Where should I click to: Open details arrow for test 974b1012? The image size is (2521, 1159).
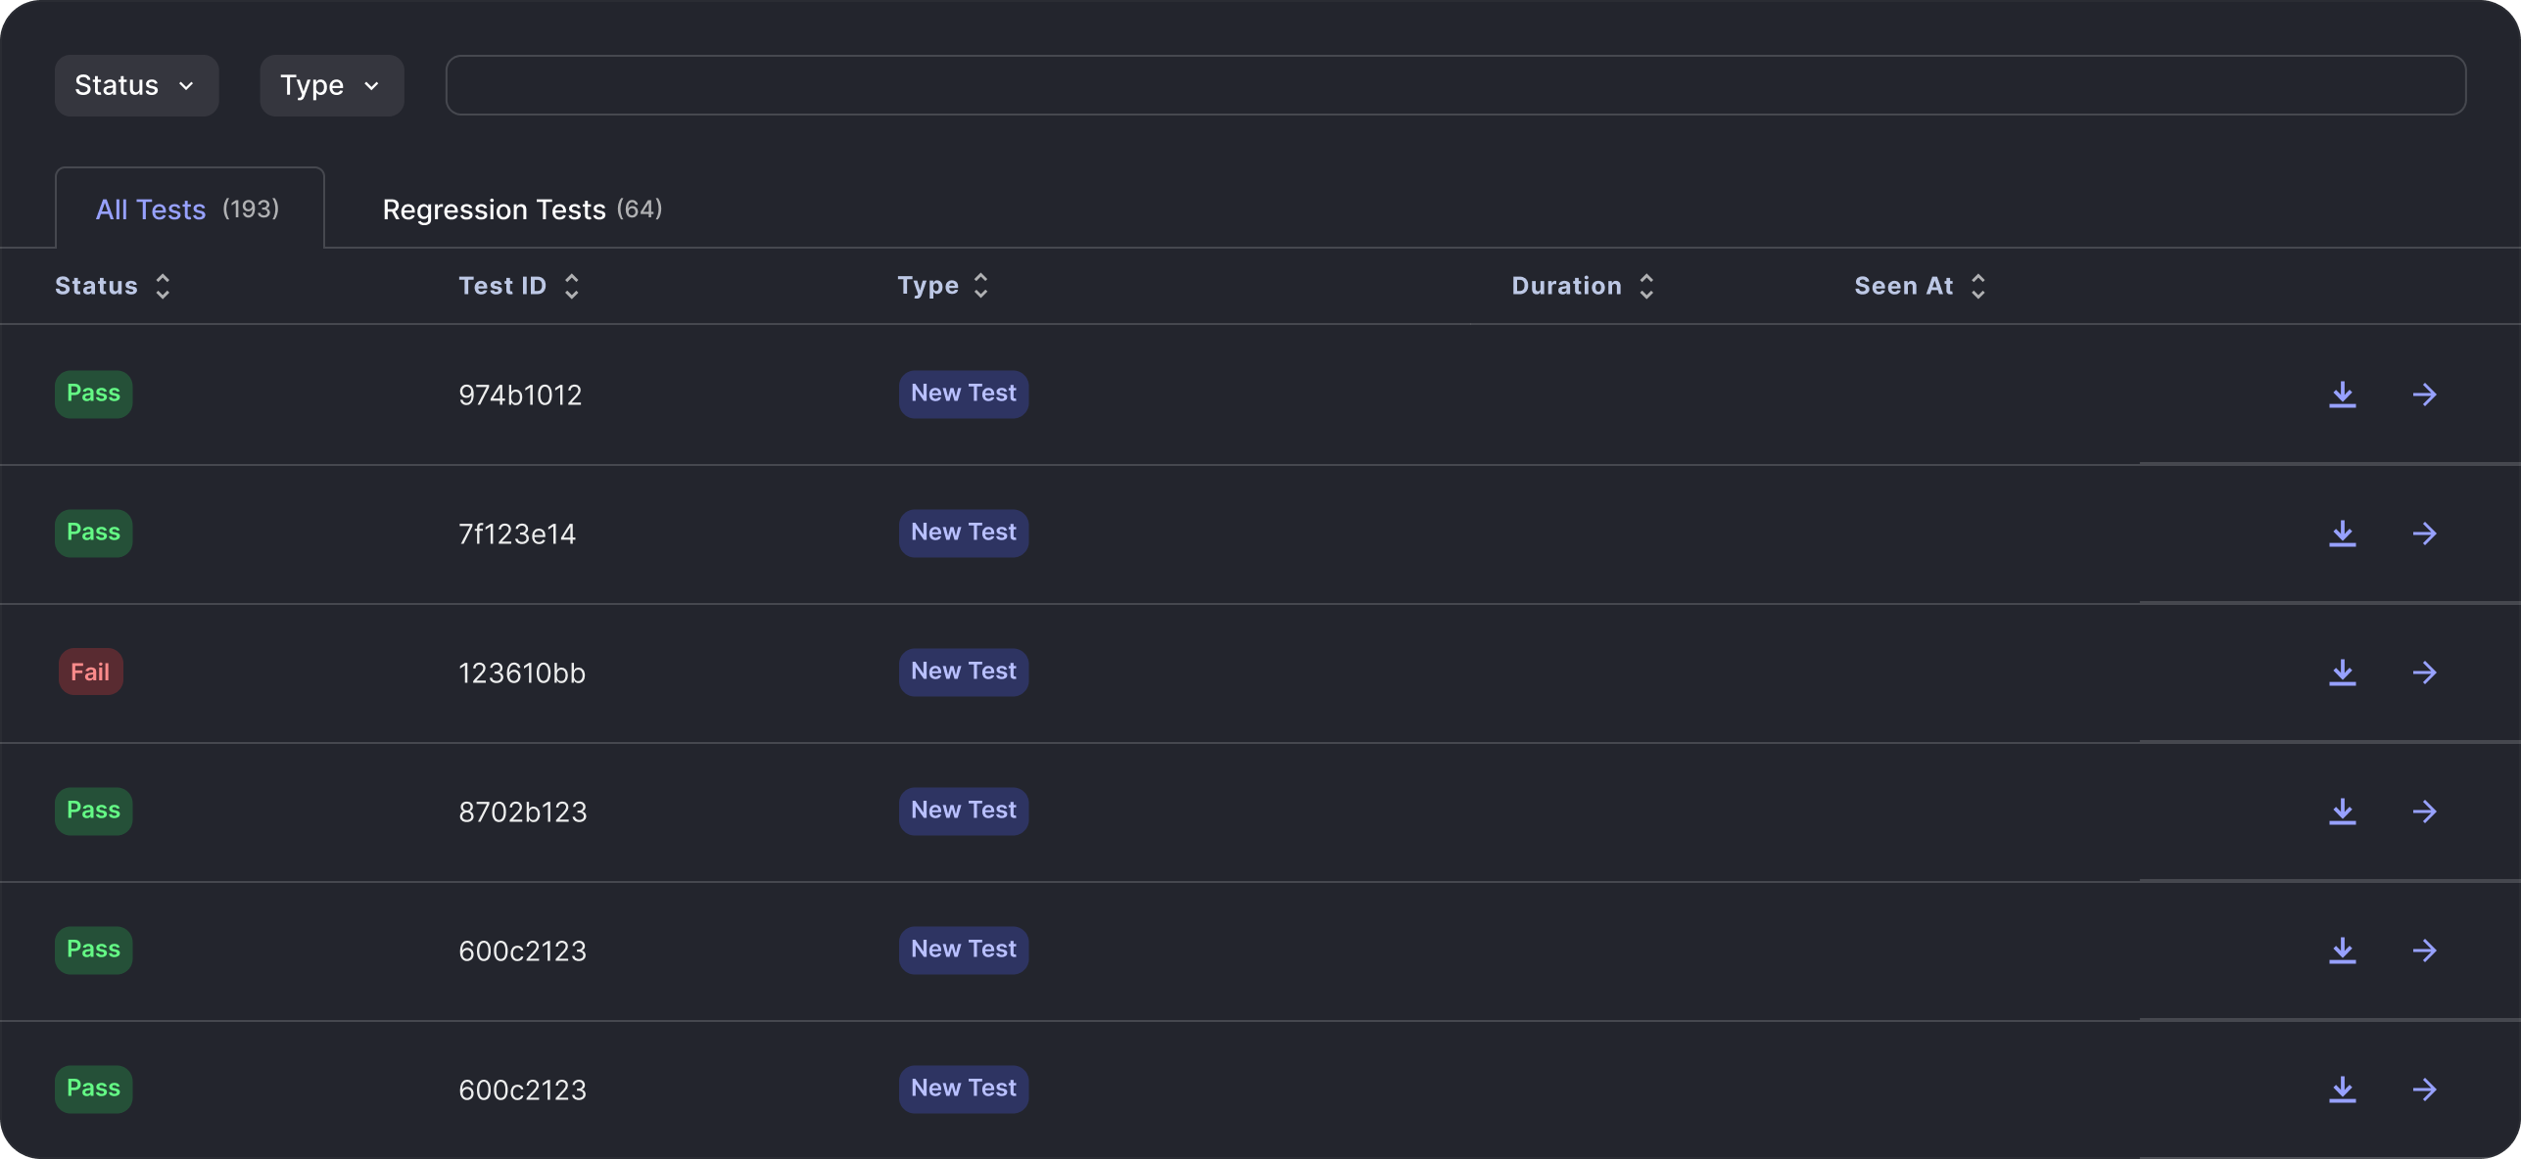tap(2424, 394)
